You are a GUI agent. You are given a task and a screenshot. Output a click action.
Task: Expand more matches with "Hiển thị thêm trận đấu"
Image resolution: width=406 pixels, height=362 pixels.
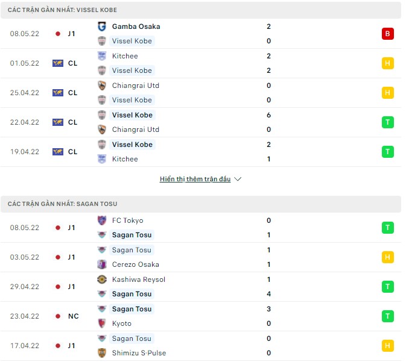[195, 179]
